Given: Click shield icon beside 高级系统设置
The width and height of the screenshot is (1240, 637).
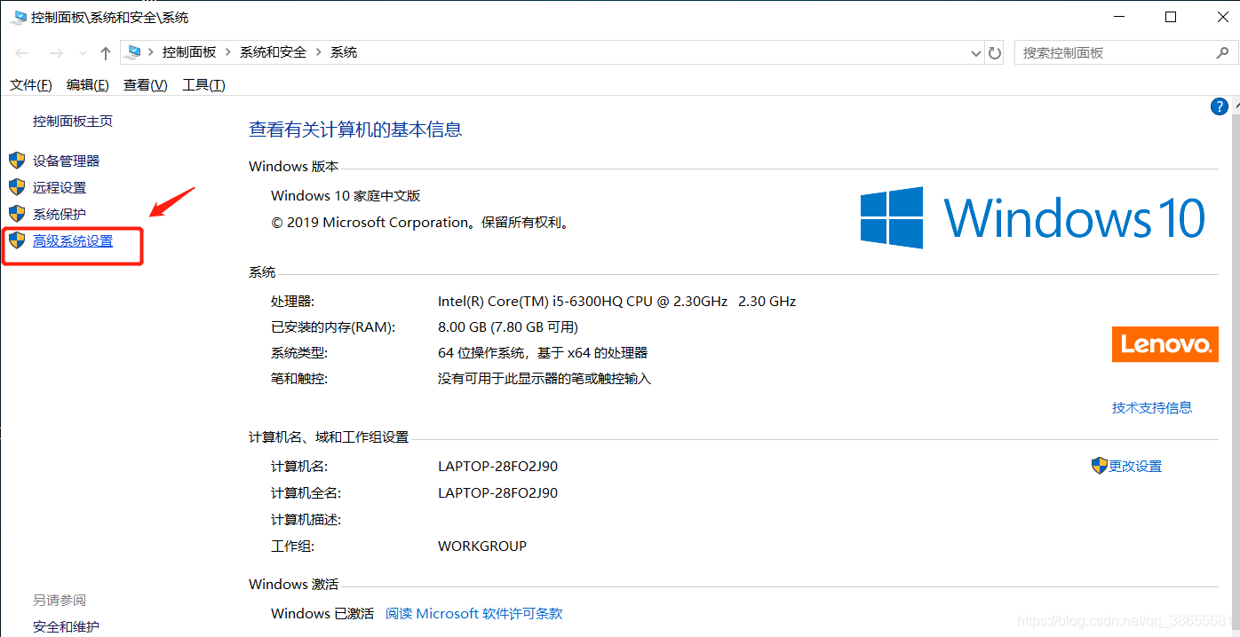Looking at the screenshot, I should tap(17, 240).
